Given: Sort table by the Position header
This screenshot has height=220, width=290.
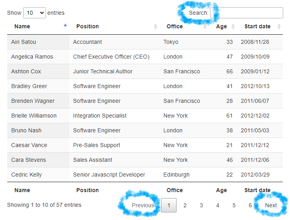Looking at the screenshot, I should pos(87,27).
